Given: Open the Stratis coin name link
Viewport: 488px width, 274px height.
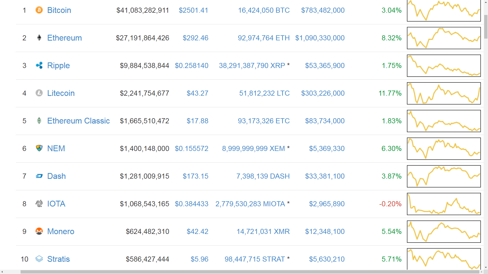Looking at the screenshot, I should tap(58, 259).
